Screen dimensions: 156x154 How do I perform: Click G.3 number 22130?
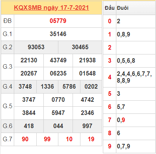coord(29,60)
